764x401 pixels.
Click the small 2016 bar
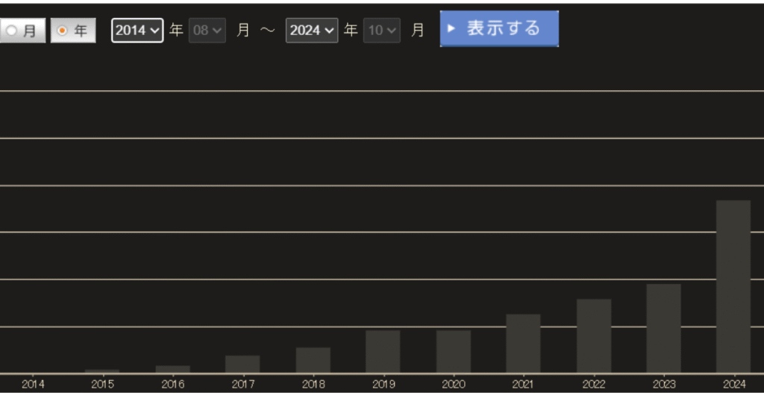point(172,369)
